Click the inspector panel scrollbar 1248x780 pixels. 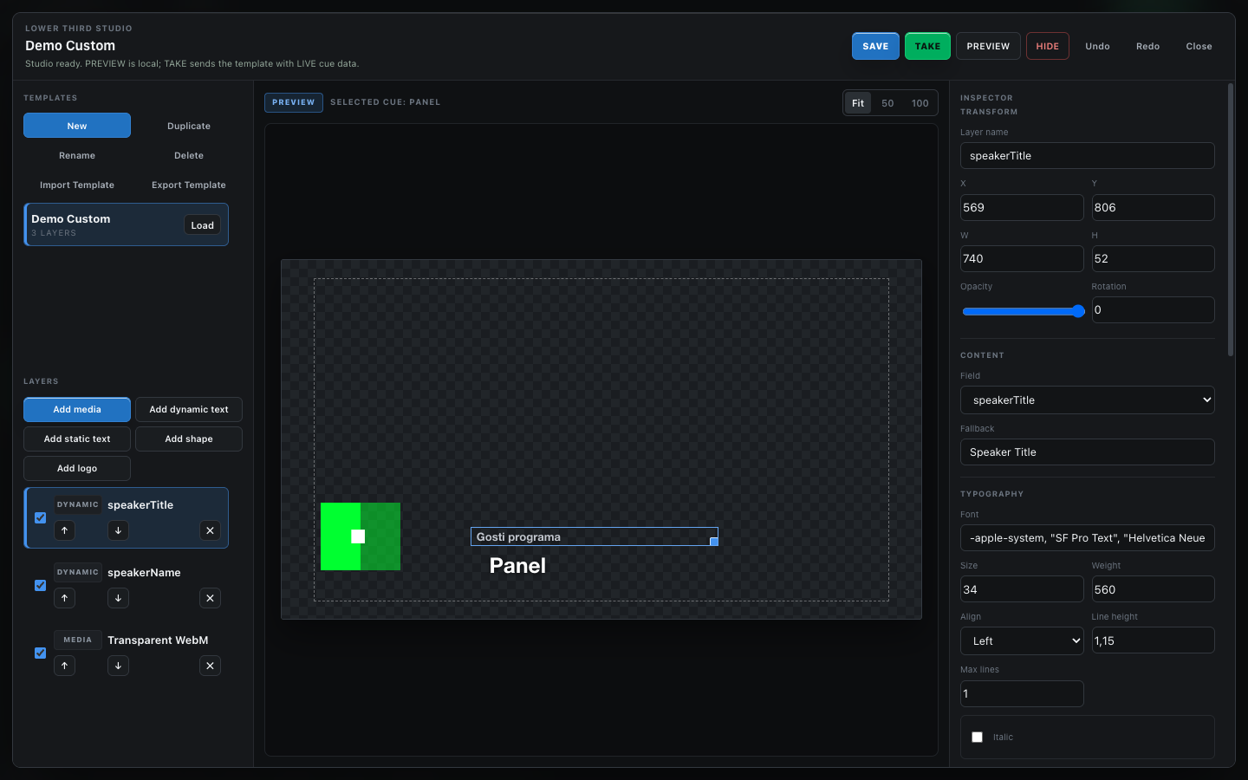[x=1231, y=219]
